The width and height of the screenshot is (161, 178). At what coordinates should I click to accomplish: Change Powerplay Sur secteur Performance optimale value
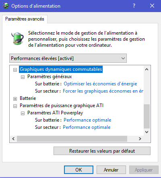(87, 127)
